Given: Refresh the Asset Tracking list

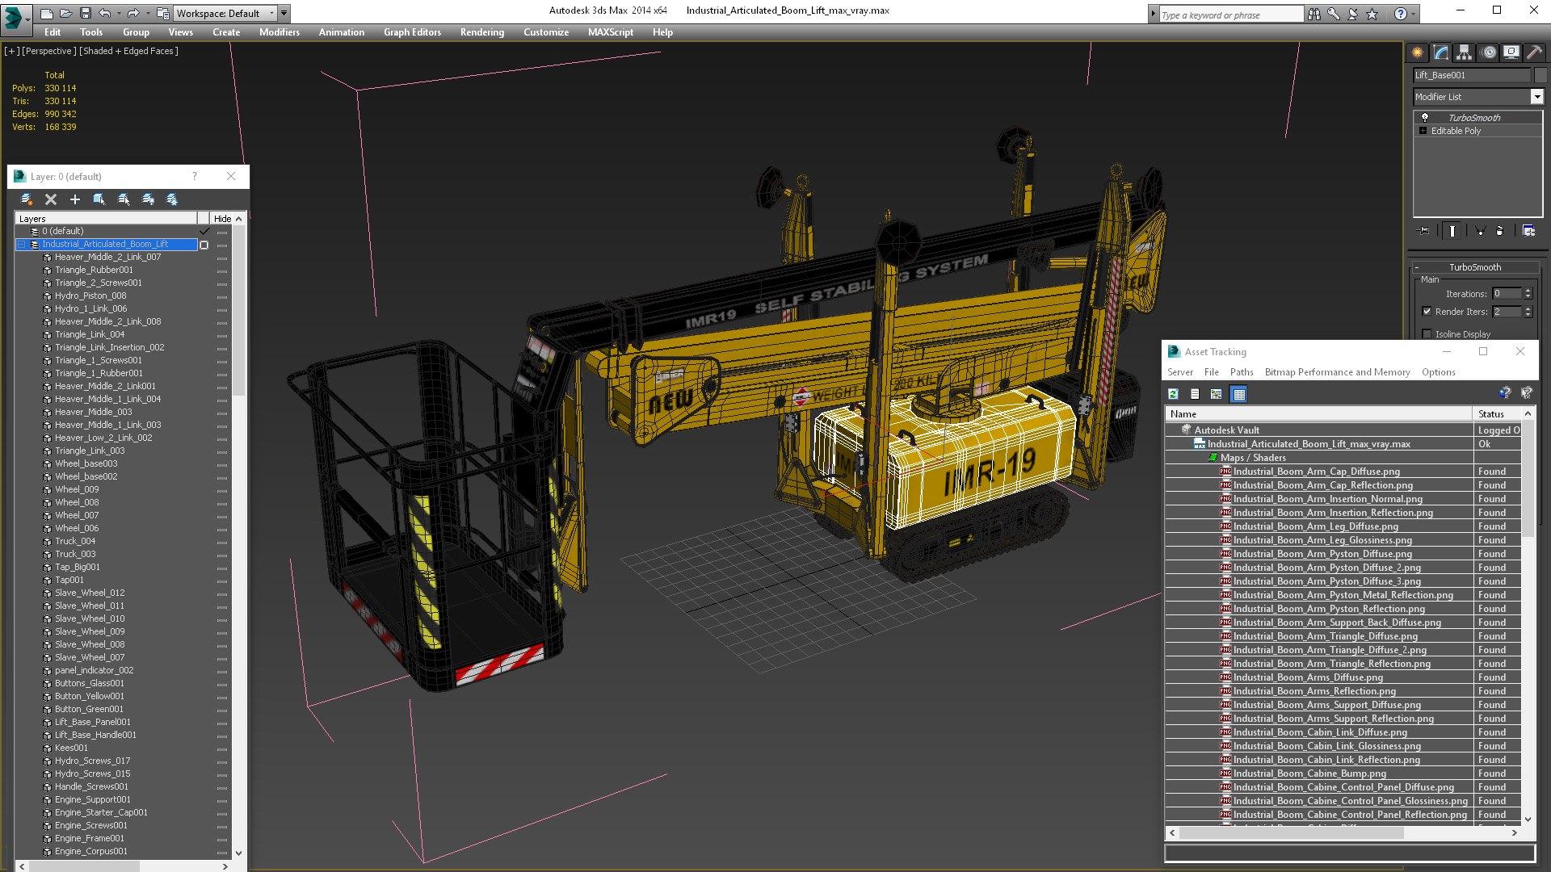Looking at the screenshot, I should point(1174,394).
